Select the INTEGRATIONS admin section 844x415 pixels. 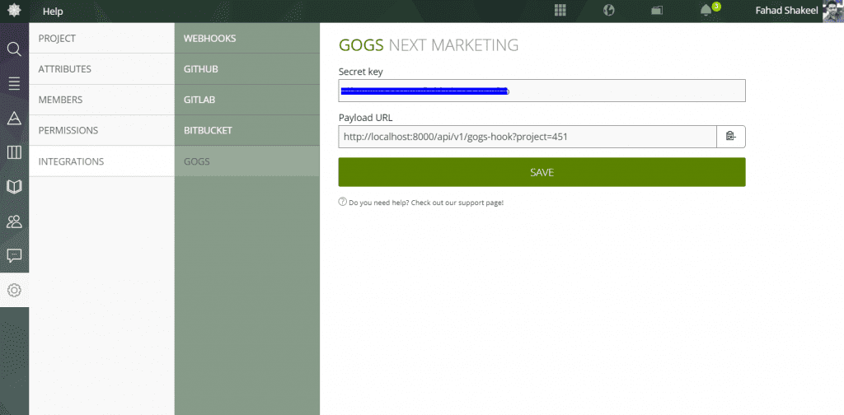pos(101,161)
